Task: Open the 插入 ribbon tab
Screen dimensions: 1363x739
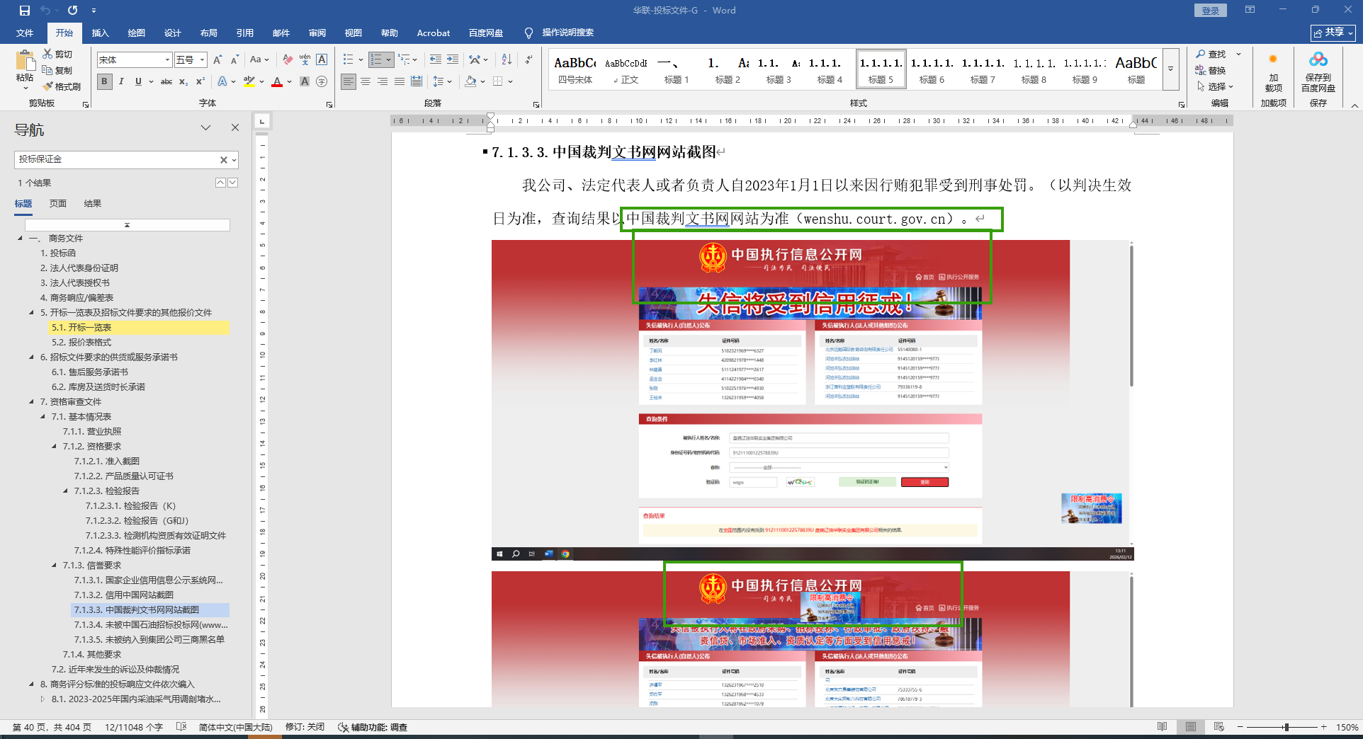Action: coord(100,33)
